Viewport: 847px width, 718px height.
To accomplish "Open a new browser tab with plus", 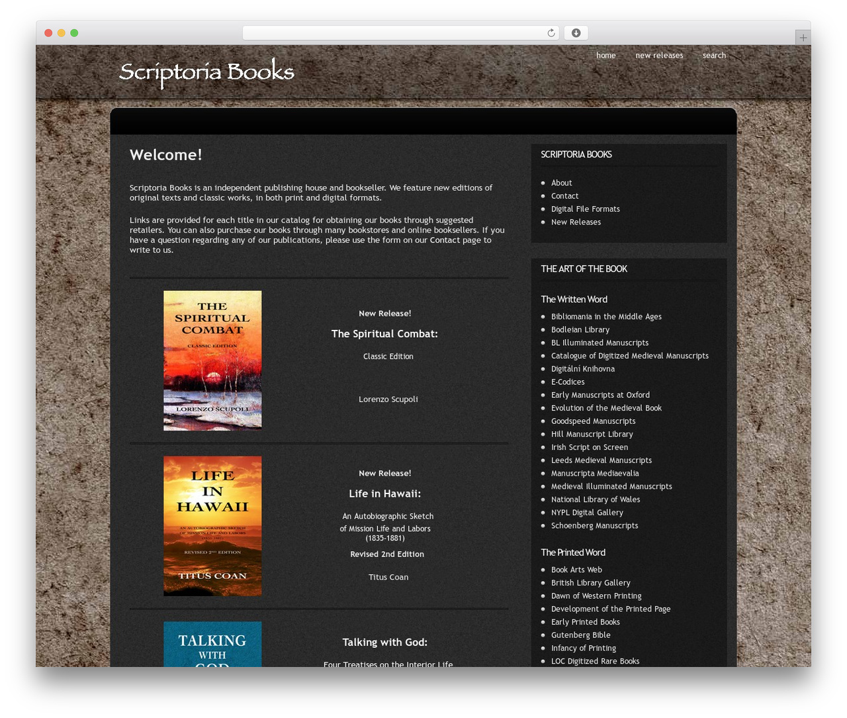I will click(x=803, y=38).
